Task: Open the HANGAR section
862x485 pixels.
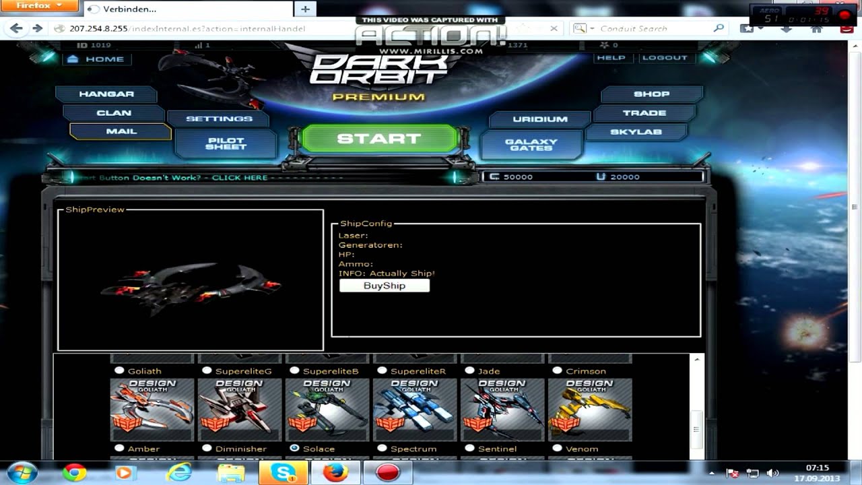Action: point(106,94)
